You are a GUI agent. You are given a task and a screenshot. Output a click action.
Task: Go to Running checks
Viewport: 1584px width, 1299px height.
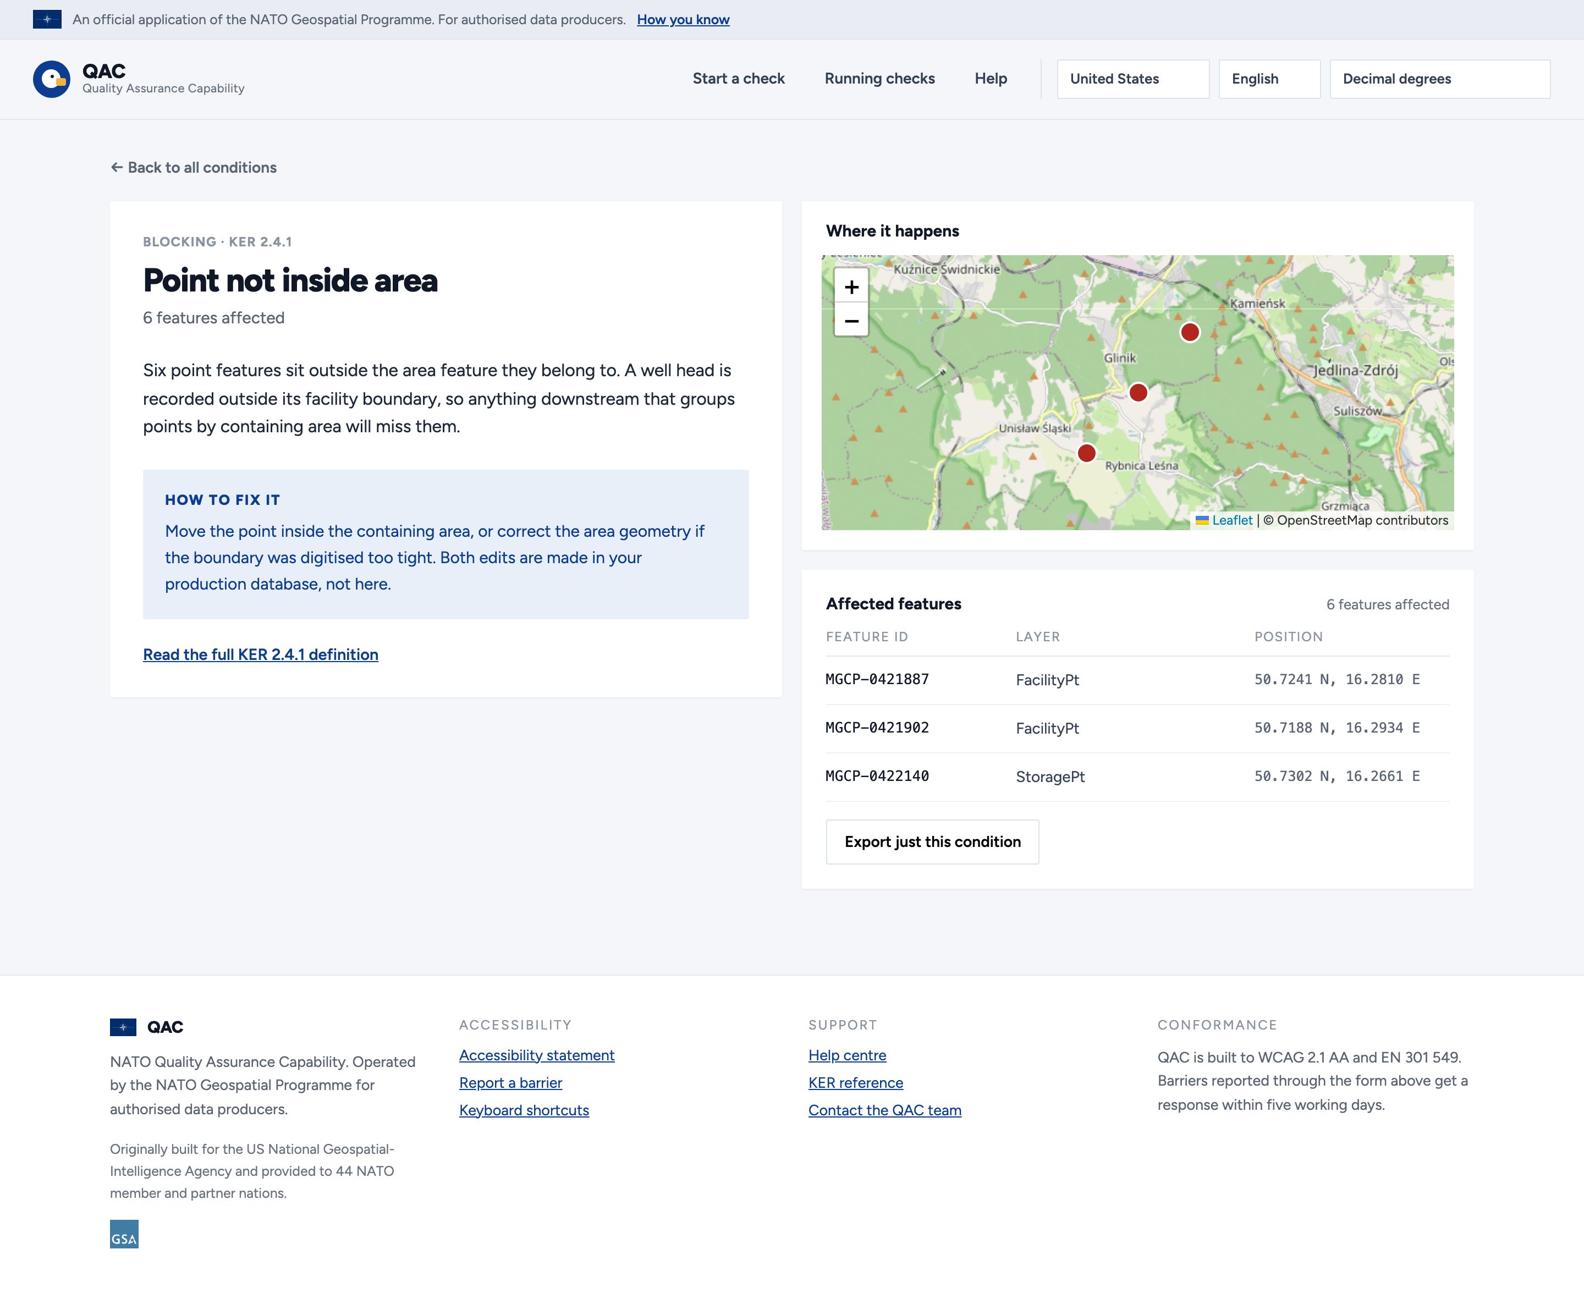point(879,79)
